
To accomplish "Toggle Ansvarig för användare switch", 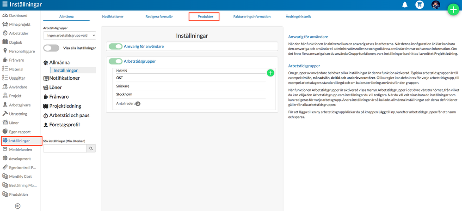I will (x=116, y=47).
